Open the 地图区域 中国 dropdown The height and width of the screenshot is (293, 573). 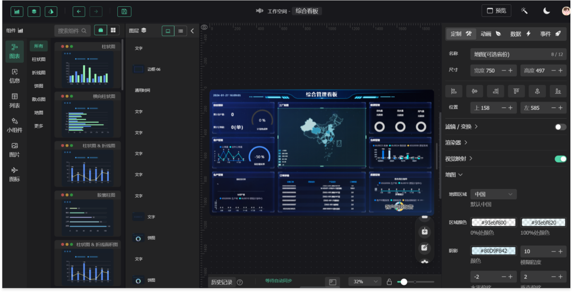click(x=493, y=194)
